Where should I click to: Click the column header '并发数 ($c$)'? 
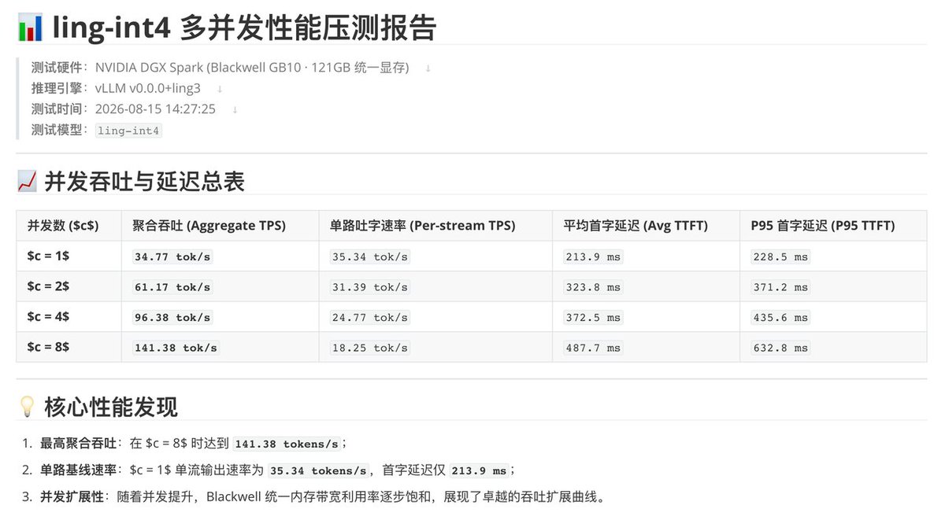tap(63, 226)
